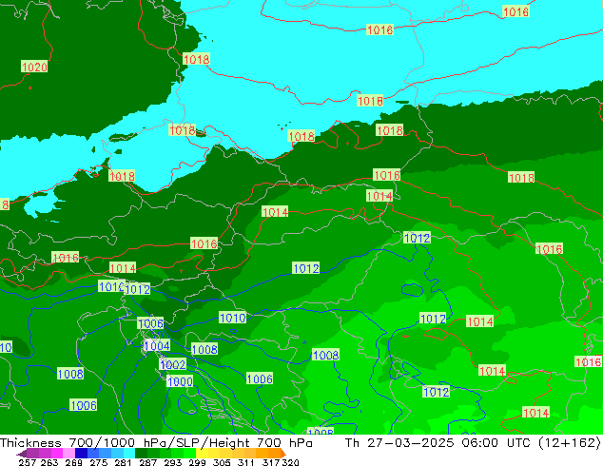Click the fully visible blue 1010 contour label
Screen dimensions: 603x466
[x=233, y=318]
